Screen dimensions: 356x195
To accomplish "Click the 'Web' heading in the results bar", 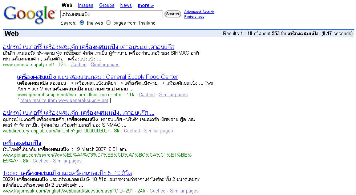I will [12, 34].
